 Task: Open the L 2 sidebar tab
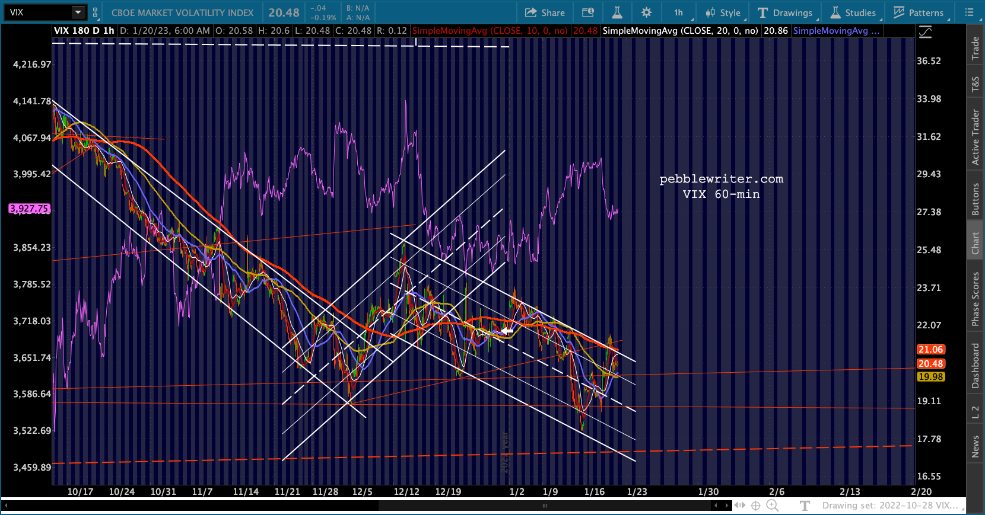pos(976,412)
